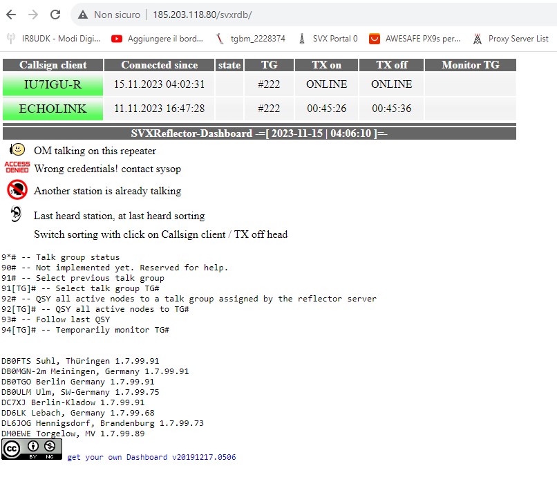Viewport: 557px width, 502px height.
Task: Click the 94[TG]# Temporarily monitor line
Action: point(85,330)
